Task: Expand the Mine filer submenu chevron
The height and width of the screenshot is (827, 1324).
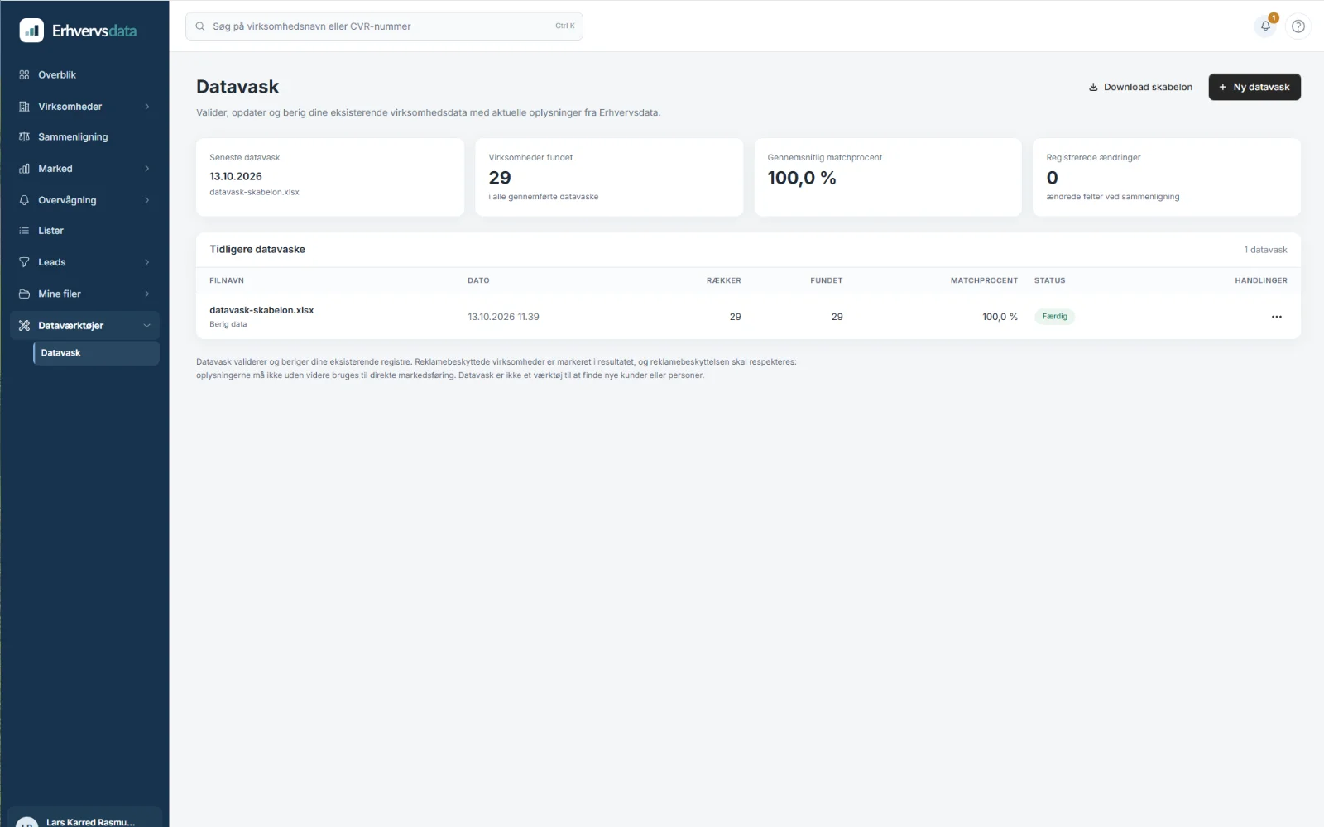Action: pyautogui.click(x=147, y=294)
